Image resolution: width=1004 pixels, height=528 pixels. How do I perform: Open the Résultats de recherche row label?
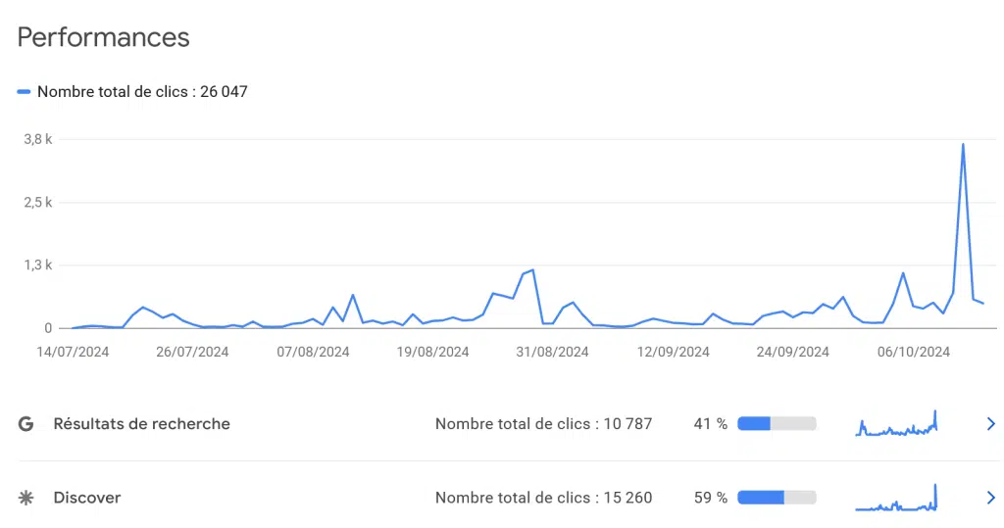(141, 424)
